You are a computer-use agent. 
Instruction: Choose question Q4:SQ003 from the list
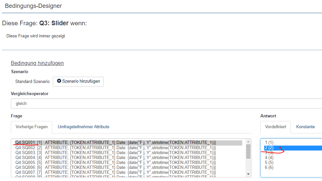pos(115,152)
